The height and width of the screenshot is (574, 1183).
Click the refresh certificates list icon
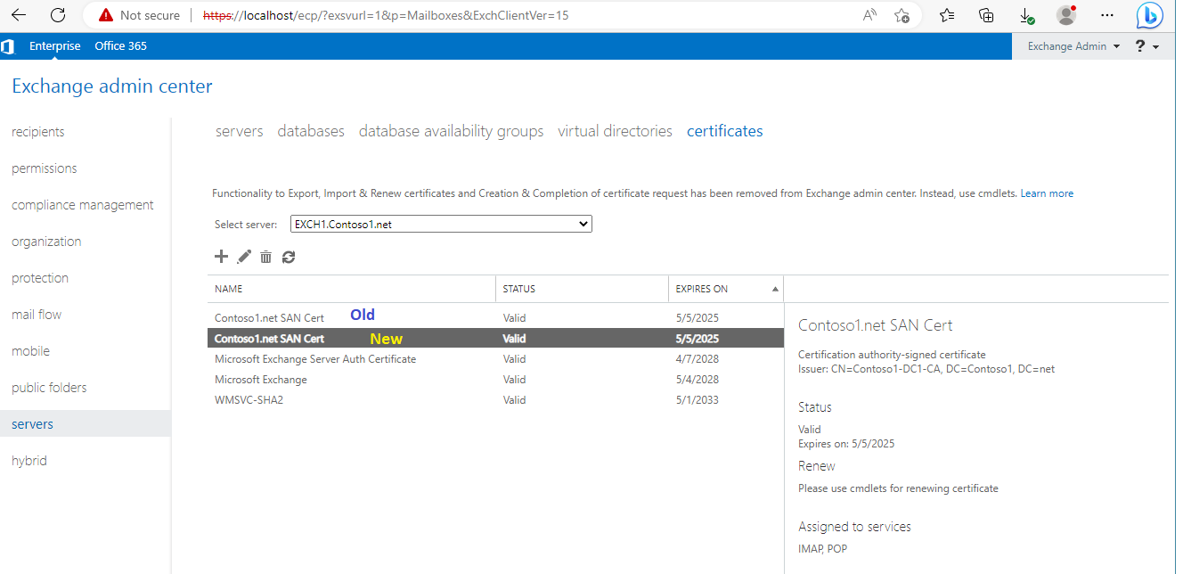pyautogui.click(x=288, y=257)
